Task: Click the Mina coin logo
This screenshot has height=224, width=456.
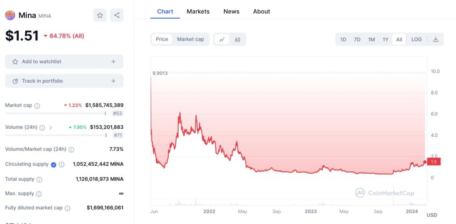Action: click(10, 15)
